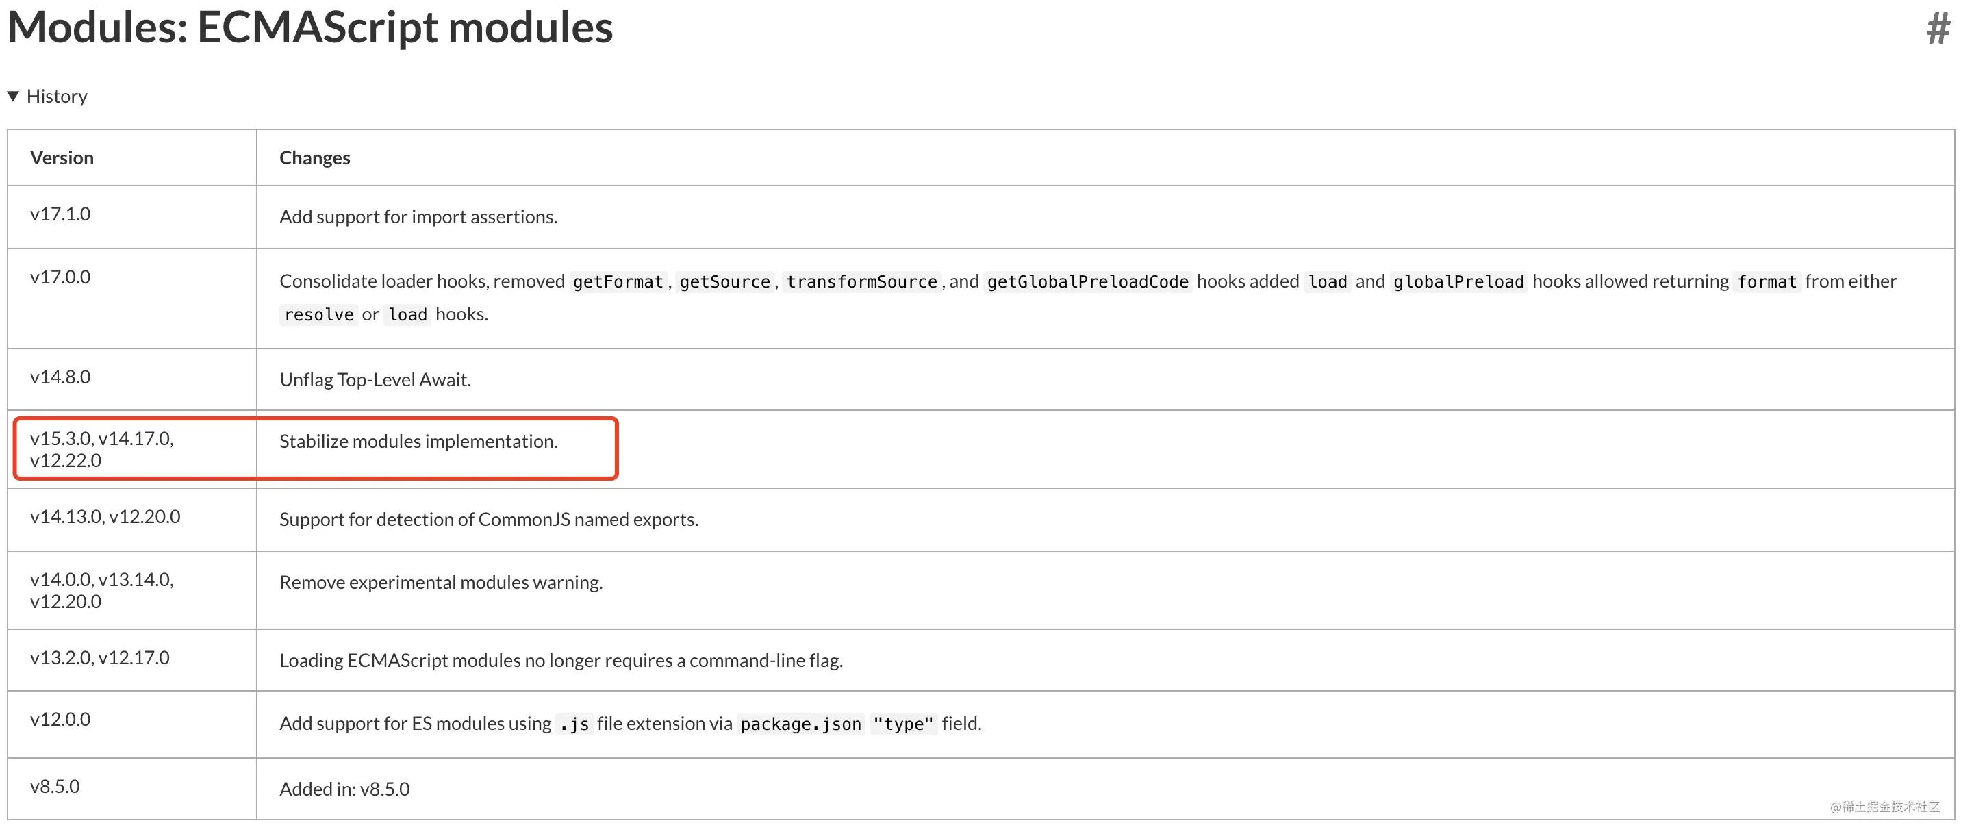Click the getFormat code snippet
The width and height of the screenshot is (1961, 834).
pyautogui.click(x=618, y=281)
